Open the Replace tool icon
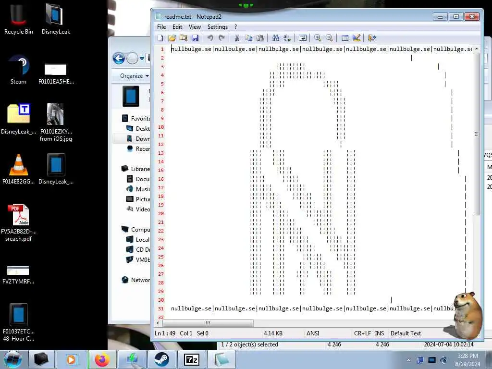Image resolution: width=492 pixels, height=369 pixels. [287, 38]
